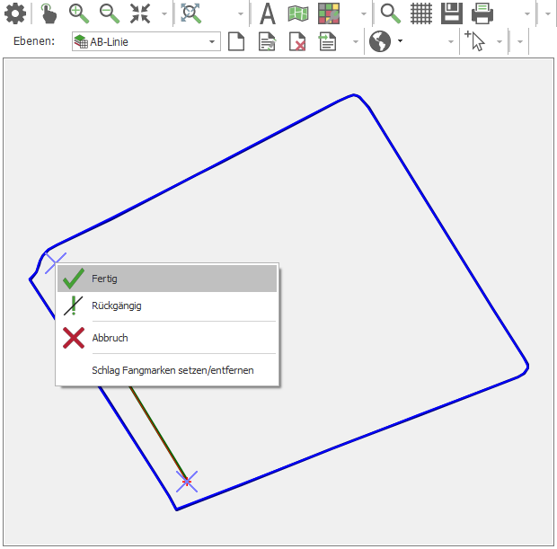
Task: Click the zoom out magnifier
Action: pyautogui.click(x=109, y=13)
